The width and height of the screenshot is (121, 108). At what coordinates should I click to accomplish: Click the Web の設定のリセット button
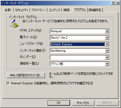click(26, 75)
